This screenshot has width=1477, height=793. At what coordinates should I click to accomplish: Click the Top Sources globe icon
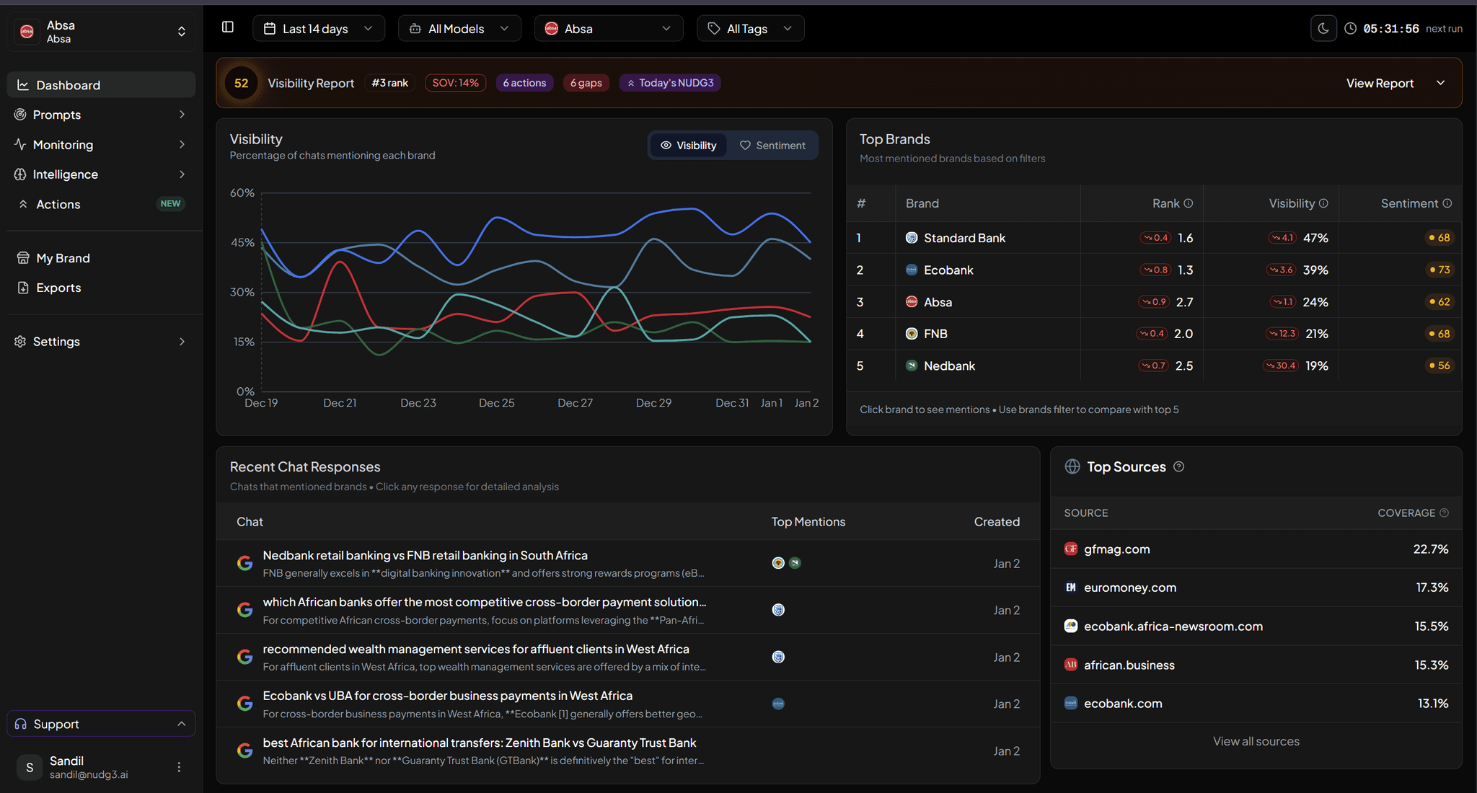point(1072,466)
